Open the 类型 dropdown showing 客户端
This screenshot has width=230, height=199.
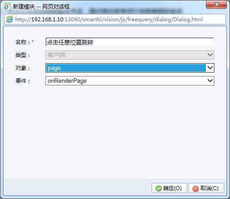130,55
